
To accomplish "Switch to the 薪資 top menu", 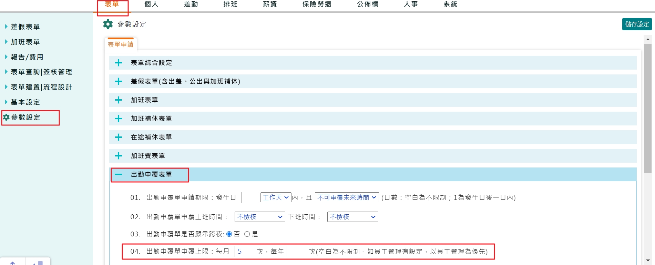I will tap(270, 4).
